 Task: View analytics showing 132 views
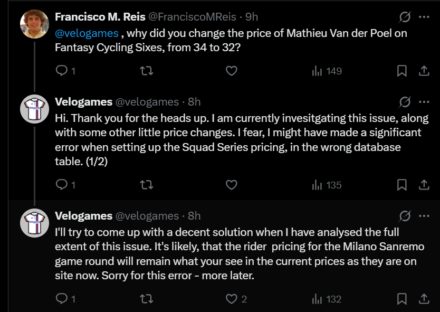coord(327,299)
